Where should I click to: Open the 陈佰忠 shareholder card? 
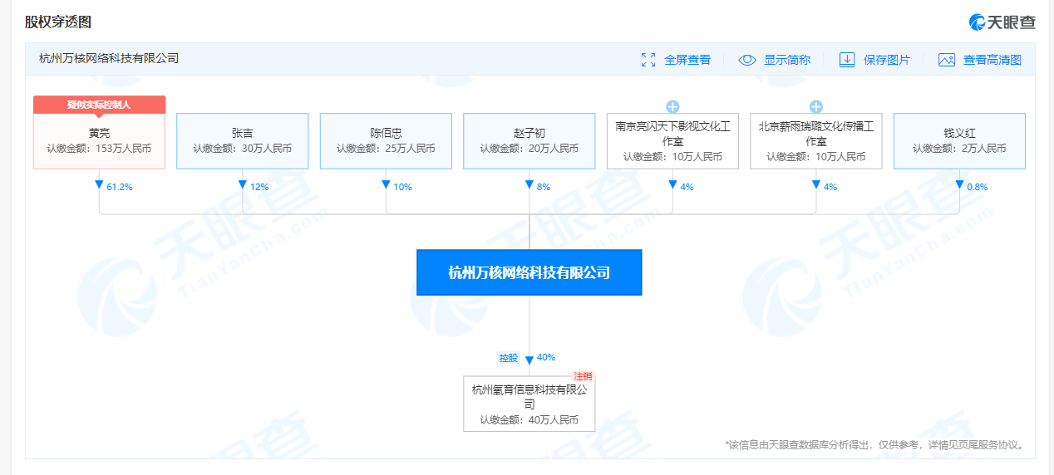coord(386,140)
